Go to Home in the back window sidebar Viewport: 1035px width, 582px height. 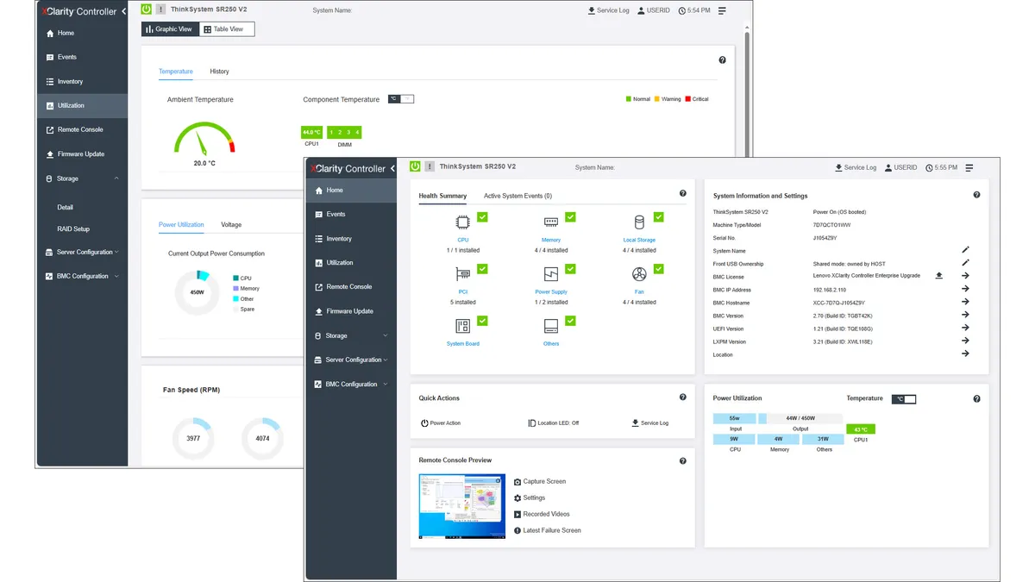[x=82, y=33]
